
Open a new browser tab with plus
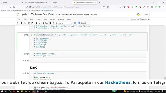[x=99, y=2]
